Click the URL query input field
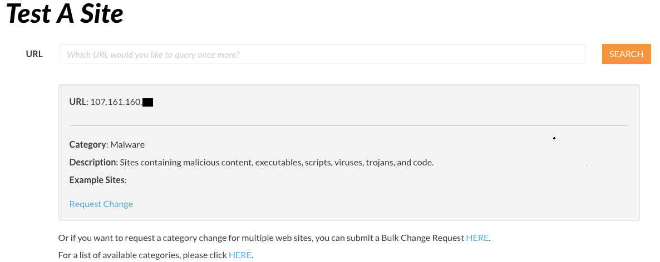 point(322,54)
